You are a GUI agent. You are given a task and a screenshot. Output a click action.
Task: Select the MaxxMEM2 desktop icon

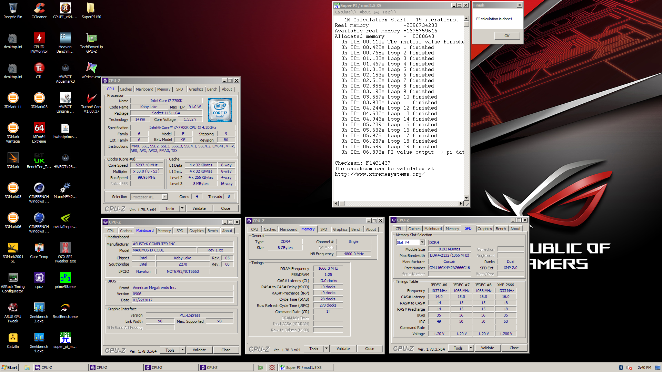click(65, 190)
